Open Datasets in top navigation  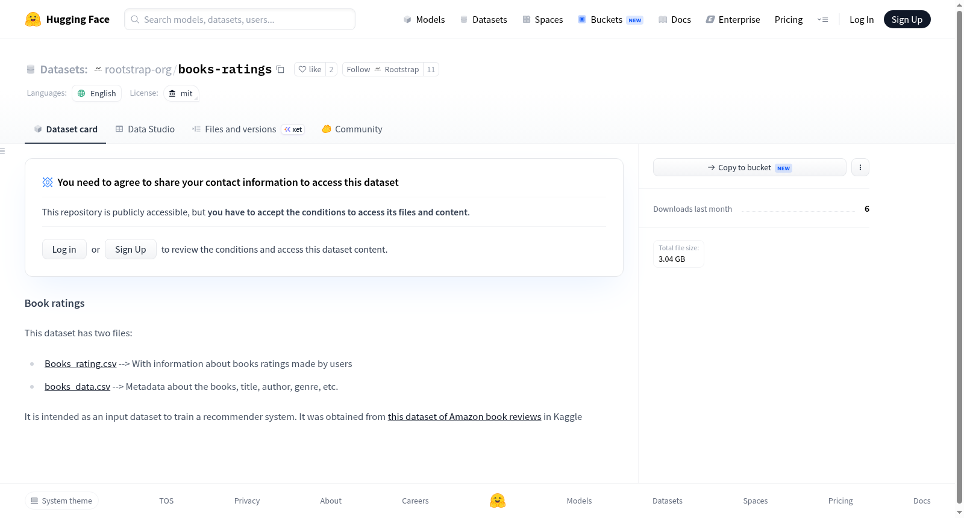coord(483,19)
